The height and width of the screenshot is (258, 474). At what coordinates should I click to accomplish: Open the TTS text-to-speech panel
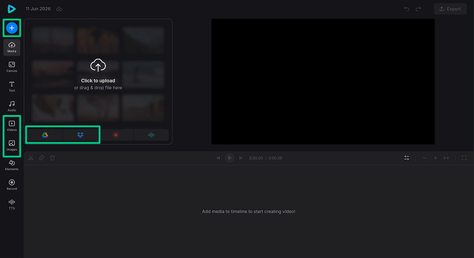(x=12, y=205)
